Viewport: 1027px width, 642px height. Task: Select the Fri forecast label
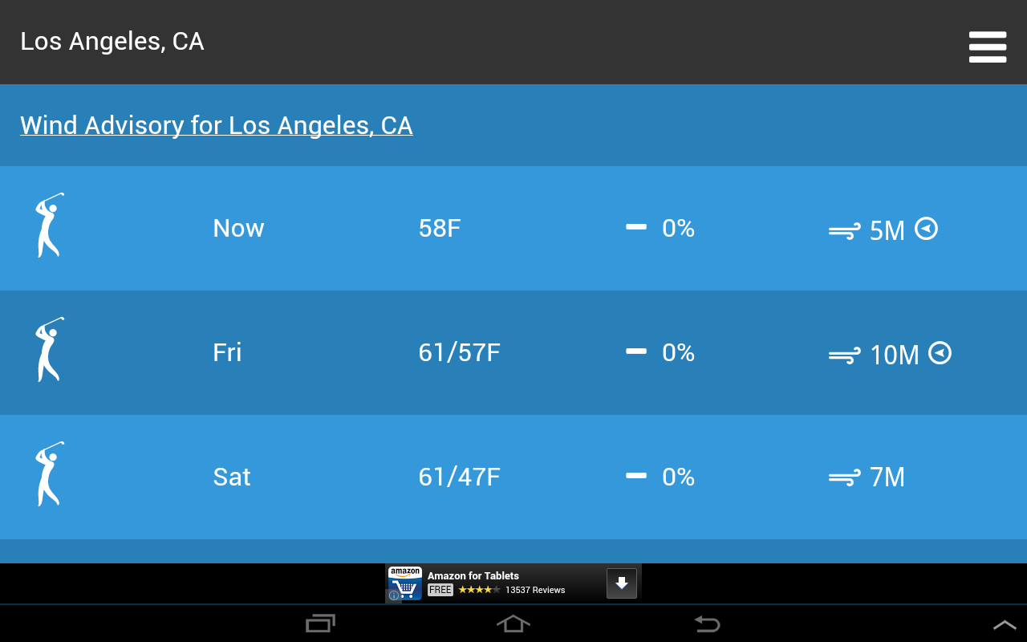click(227, 352)
